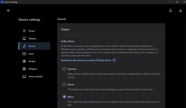Open the Modes section
This screenshot has width=186, height=108.
click(35, 61)
